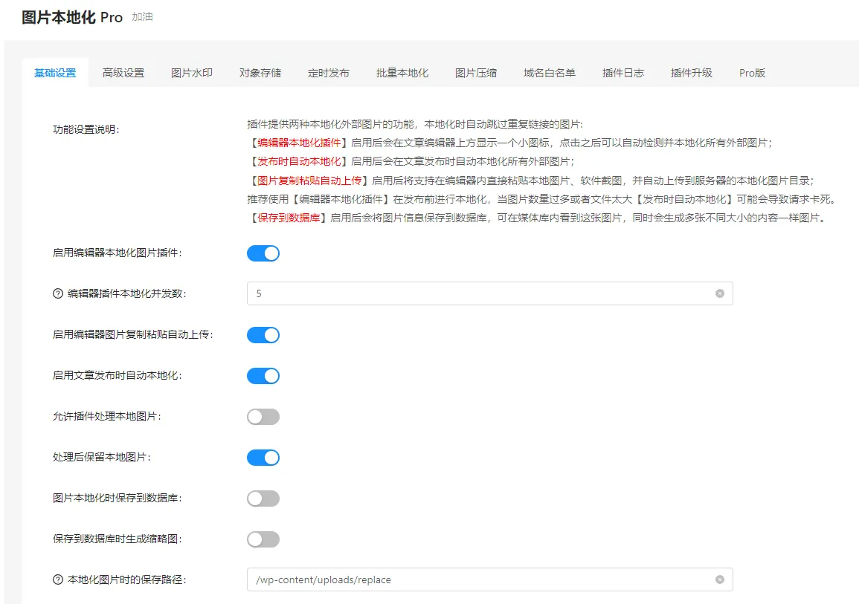Clear the save path field with its X icon

click(719, 579)
